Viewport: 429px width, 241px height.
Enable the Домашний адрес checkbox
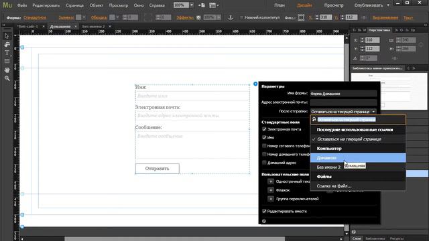pyautogui.click(x=264, y=163)
